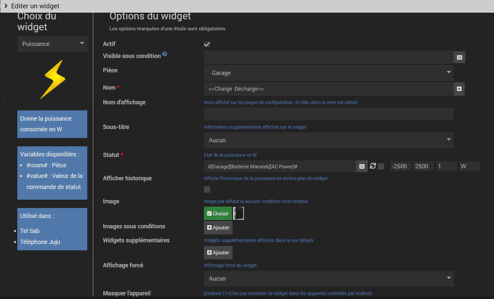Open the Sous-titre dropdown set to Aucun
This screenshot has width=494, height=299.
pos(329,141)
